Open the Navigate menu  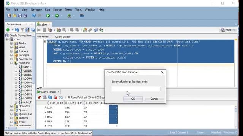pos(36,10)
